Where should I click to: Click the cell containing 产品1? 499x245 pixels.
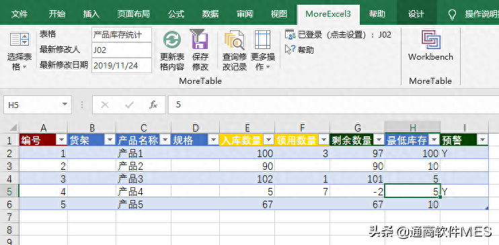coord(143,154)
